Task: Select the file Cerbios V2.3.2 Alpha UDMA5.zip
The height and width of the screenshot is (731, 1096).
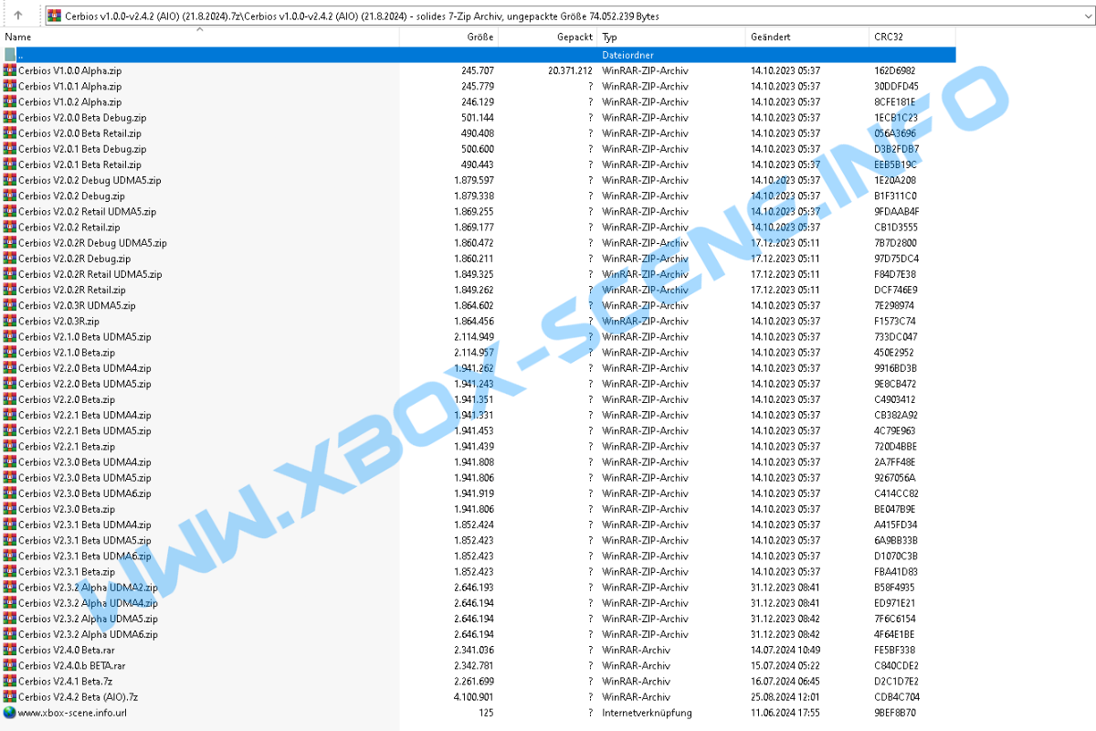Action: [88, 619]
